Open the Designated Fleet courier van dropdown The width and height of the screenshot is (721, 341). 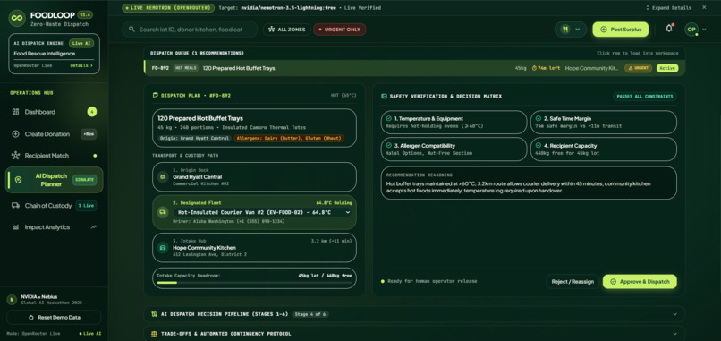(263, 212)
